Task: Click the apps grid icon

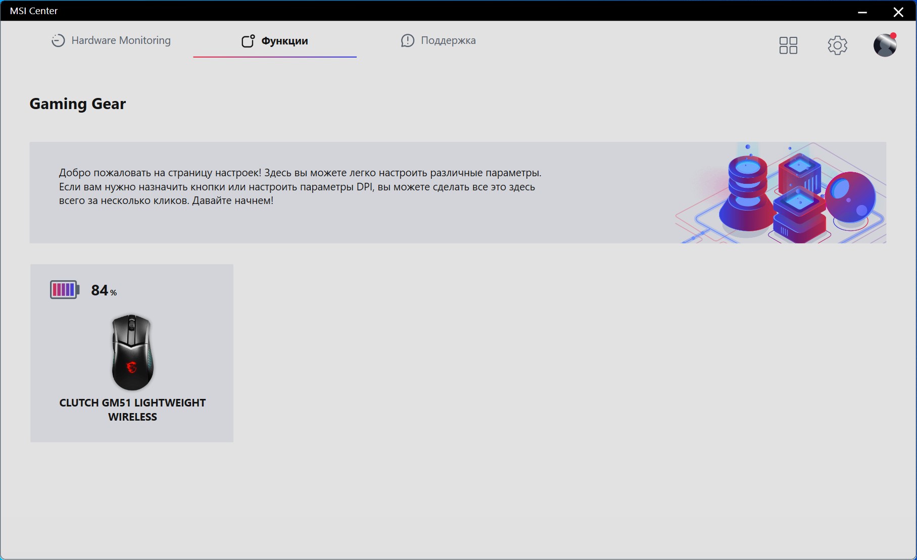Action: click(x=788, y=45)
